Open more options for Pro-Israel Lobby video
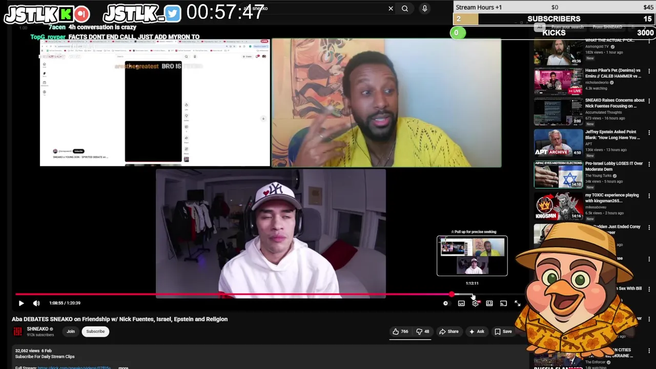656x369 pixels. pyautogui.click(x=649, y=164)
